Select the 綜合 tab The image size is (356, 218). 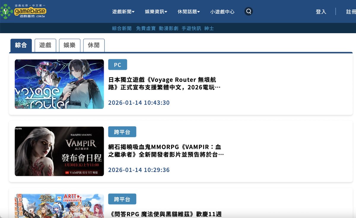(21, 45)
